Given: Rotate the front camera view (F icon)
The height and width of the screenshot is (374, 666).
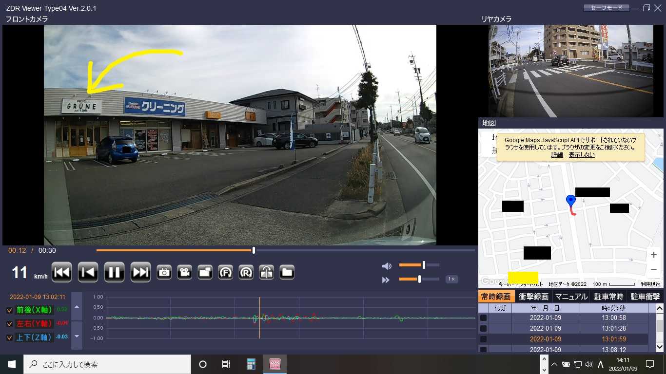Looking at the screenshot, I should pyautogui.click(x=225, y=272).
